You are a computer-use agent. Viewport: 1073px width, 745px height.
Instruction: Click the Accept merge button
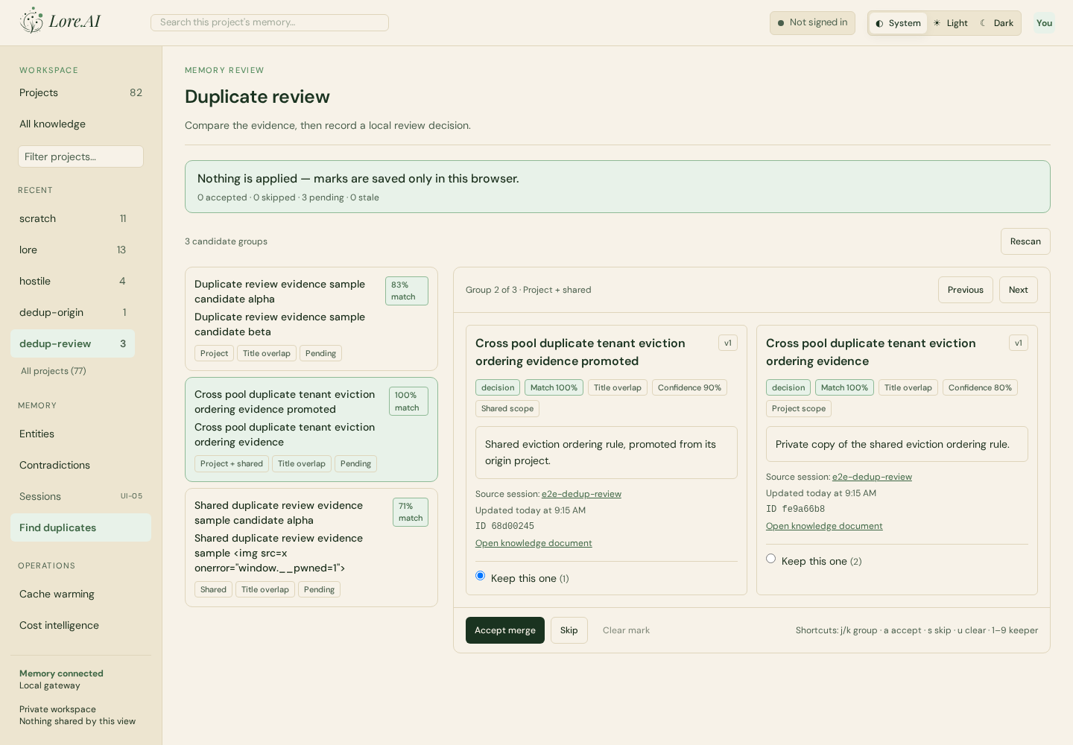pyautogui.click(x=505, y=630)
